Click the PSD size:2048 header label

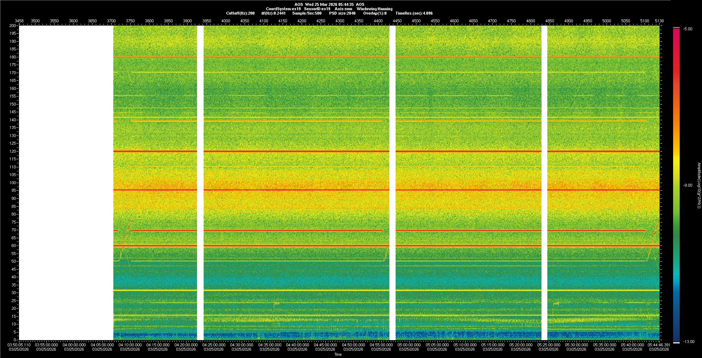pos(342,13)
